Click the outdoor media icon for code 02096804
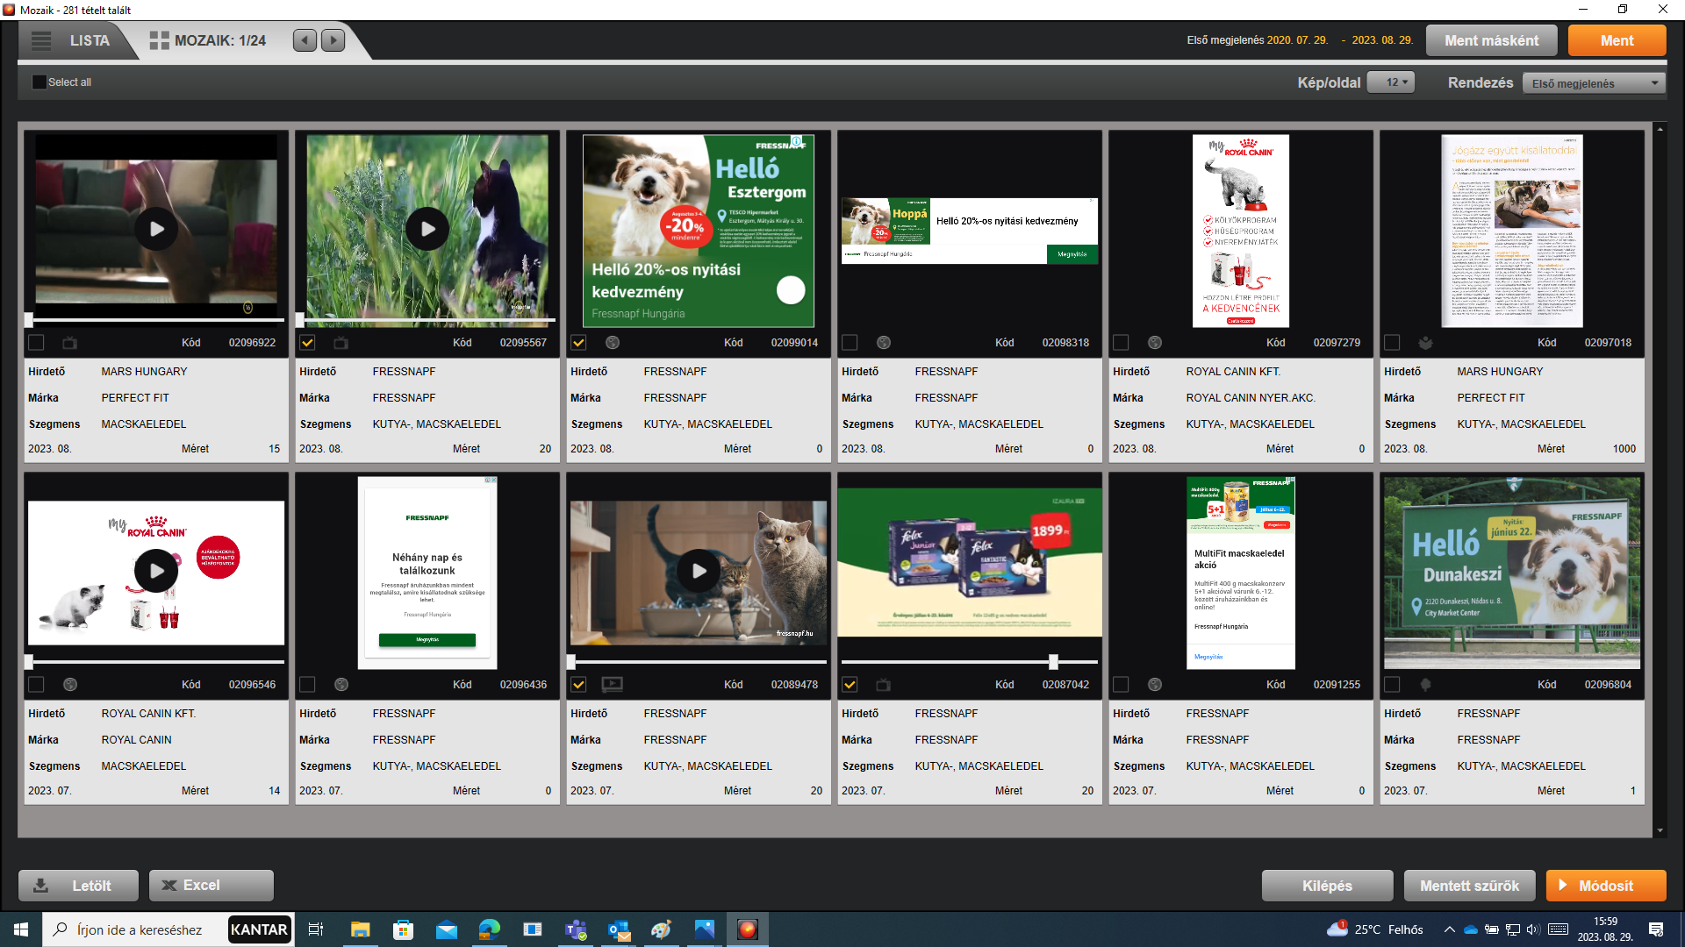 click(1426, 685)
